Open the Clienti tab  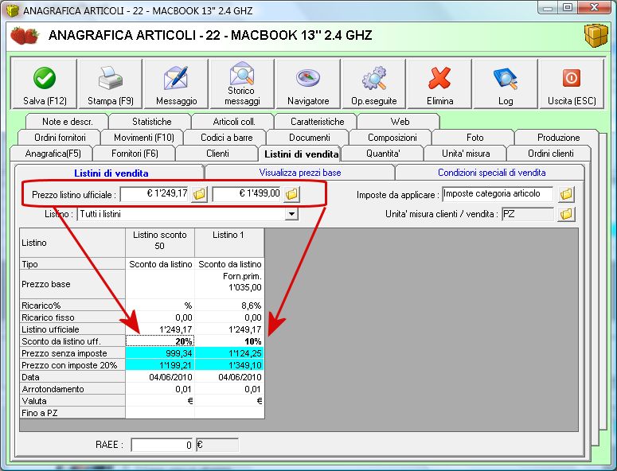click(x=217, y=154)
